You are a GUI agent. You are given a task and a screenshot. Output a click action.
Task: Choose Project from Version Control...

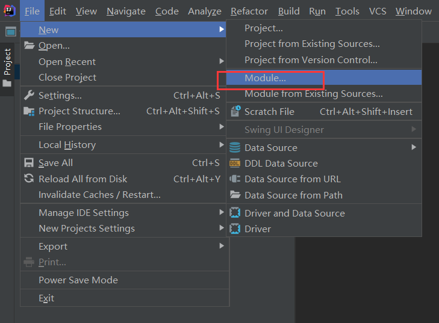tap(311, 60)
